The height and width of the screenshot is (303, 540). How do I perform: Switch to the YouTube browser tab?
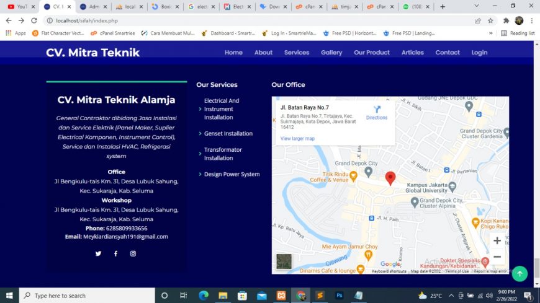(x=20, y=7)
